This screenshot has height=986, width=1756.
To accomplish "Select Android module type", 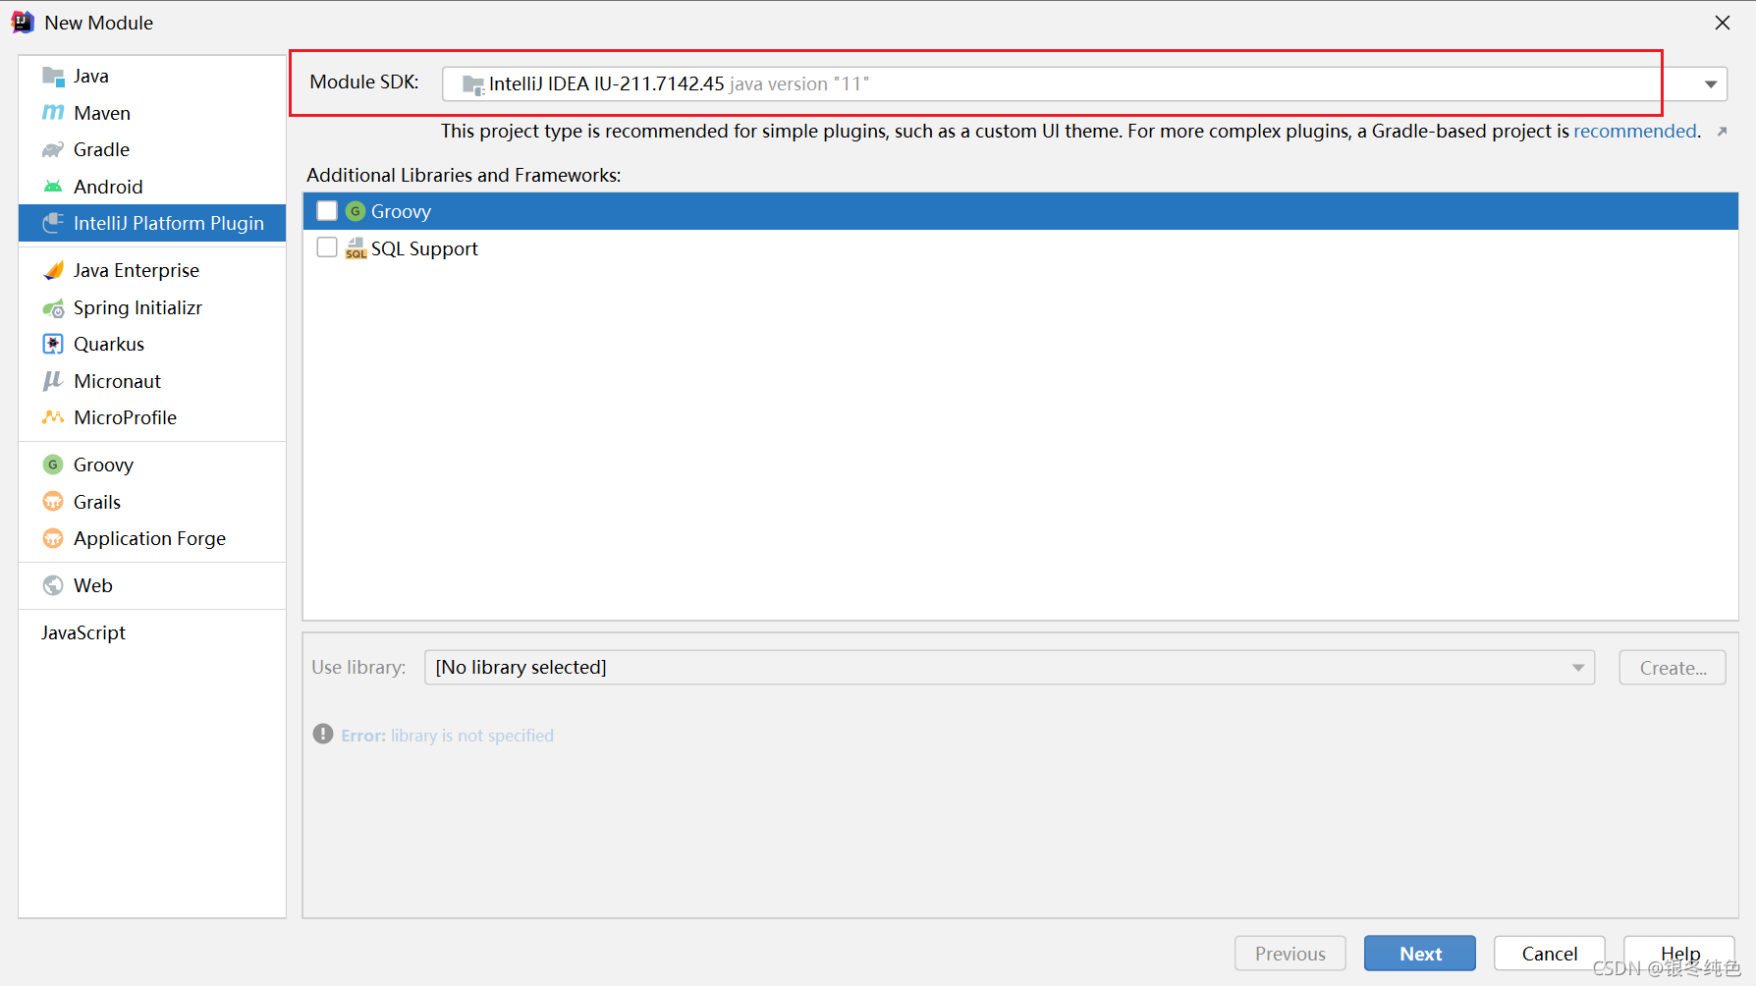I will (x=152, y=187).
